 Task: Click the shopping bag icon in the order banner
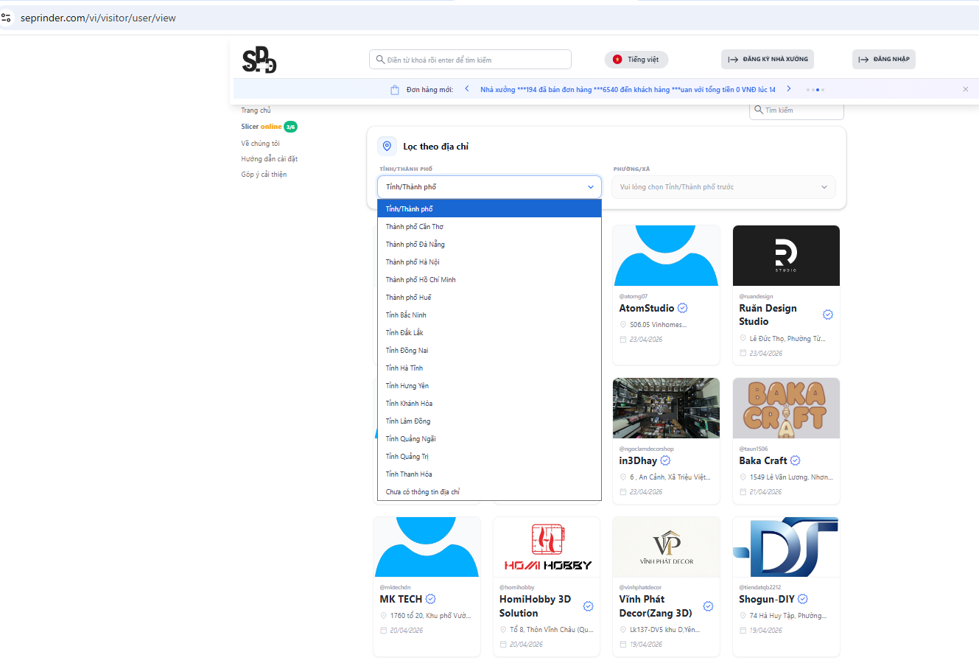(x=395, y=90)
